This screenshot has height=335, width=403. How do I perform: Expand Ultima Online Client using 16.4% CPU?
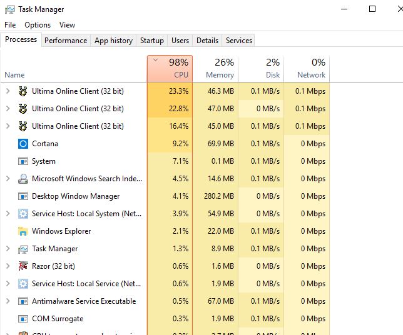tap(8, 126)
